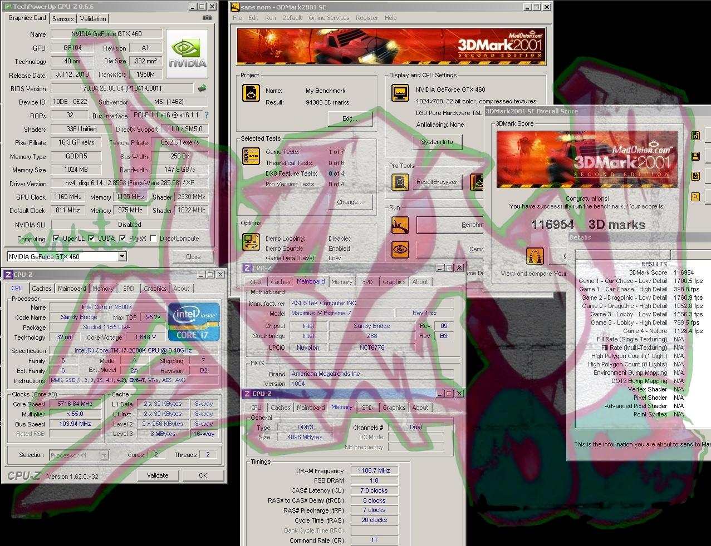
Task: Click the Close button in GPU-Z
Action: tap(193, 256)
